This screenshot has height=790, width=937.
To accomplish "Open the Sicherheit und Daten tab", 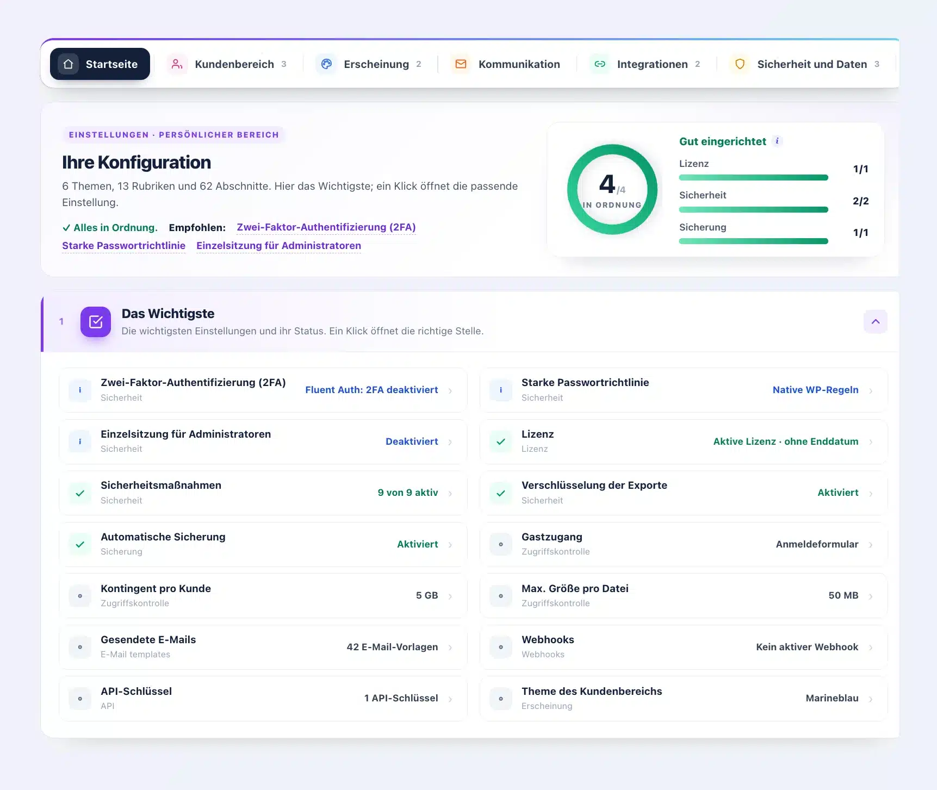I will click(x=806, y=64).
